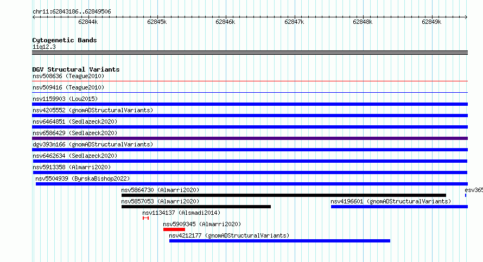Click the nsv508636 (Teague2010) label
The width and height of the screenshot is (483, 262).
pyautogui.click(x=68, y=76)
